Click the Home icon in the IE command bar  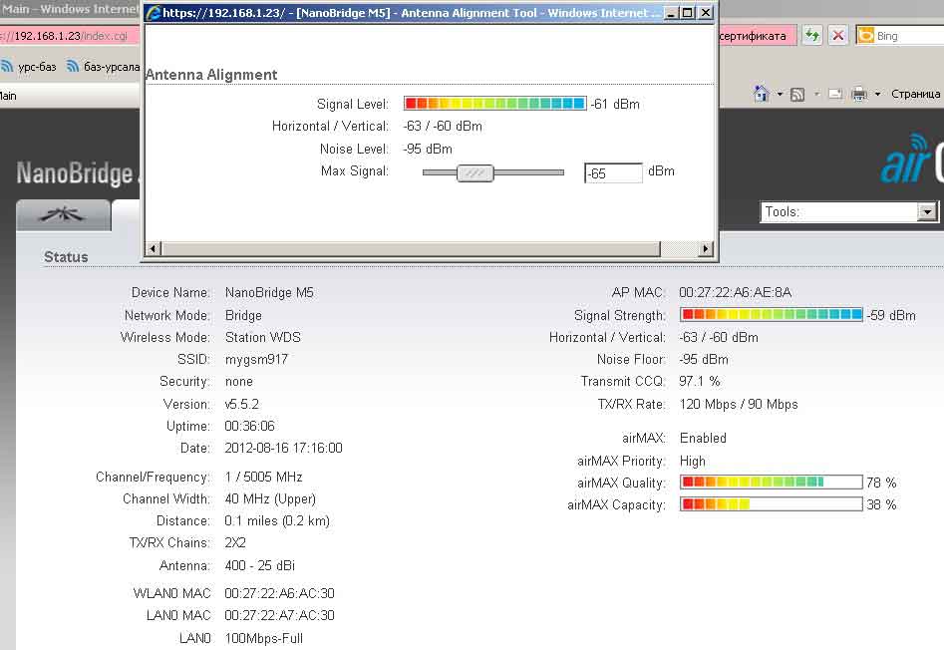point(761,94)
